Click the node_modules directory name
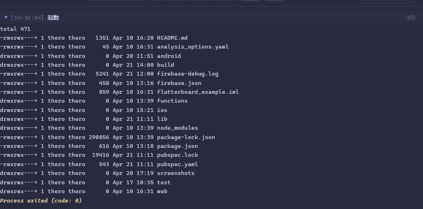The width and height of the screenshot is (423, 209). pyautogui.click(x=177, y=128)
